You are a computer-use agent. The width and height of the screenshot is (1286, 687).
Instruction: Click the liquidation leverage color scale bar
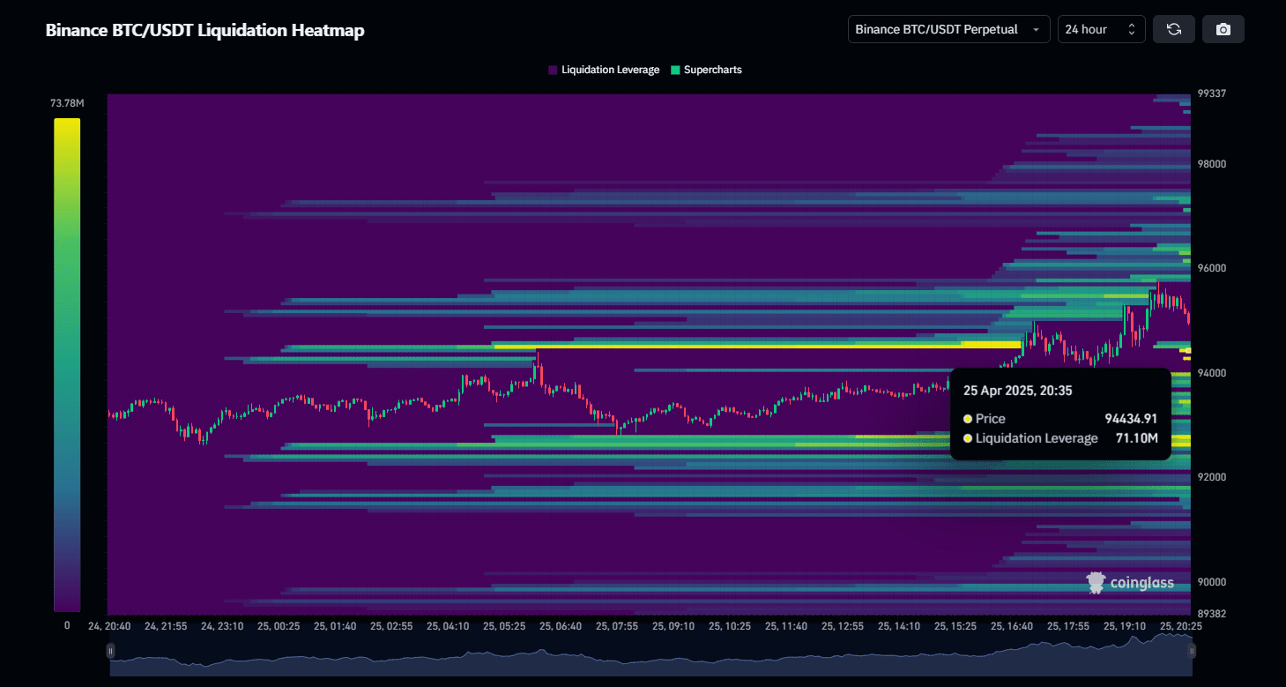(67, 365)
